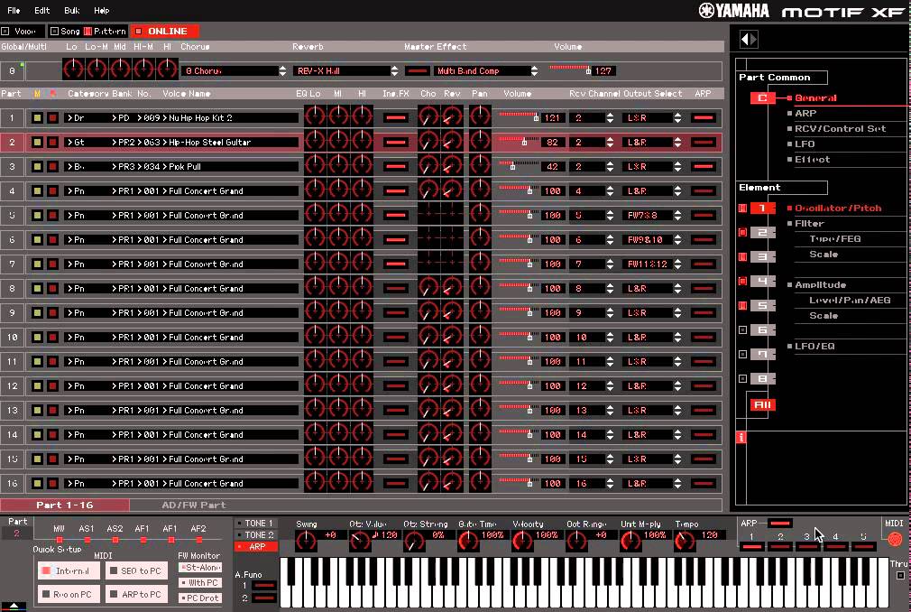Turn the global Lo EQ knob

click(73, 70)
